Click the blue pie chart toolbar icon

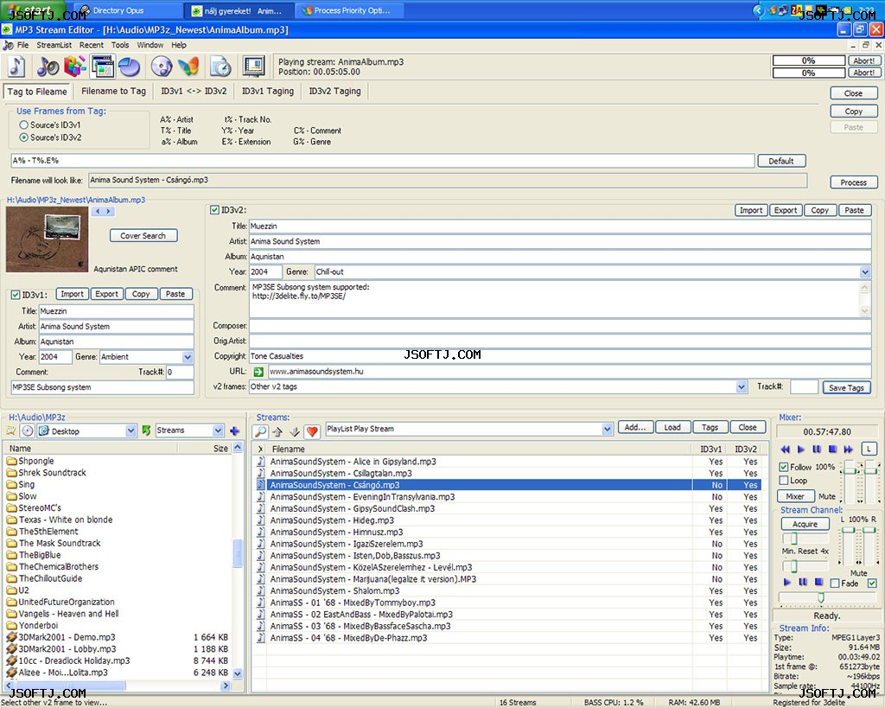(130, 67)
